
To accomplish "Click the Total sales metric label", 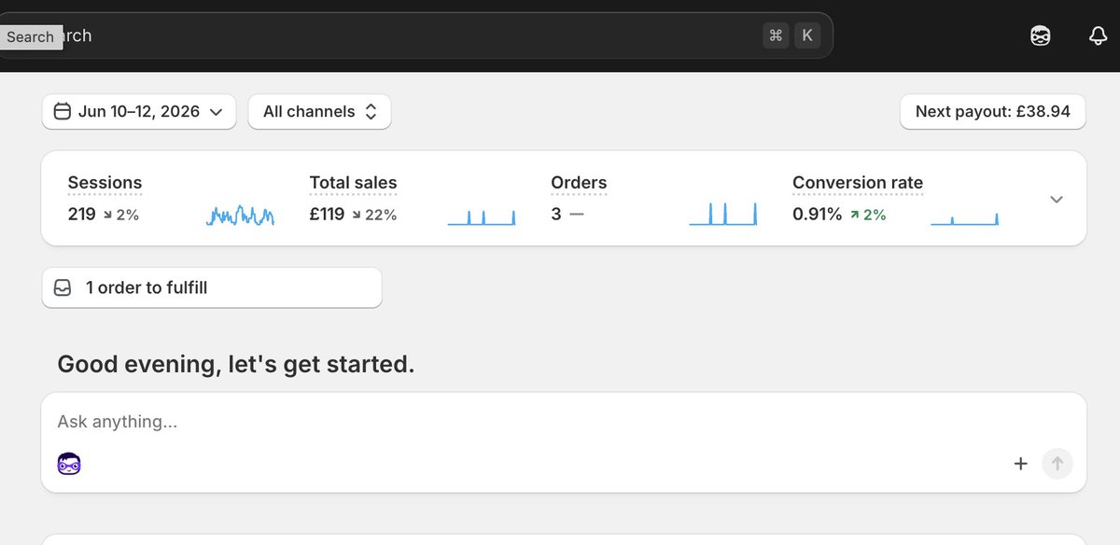I will tap(354, 183).
